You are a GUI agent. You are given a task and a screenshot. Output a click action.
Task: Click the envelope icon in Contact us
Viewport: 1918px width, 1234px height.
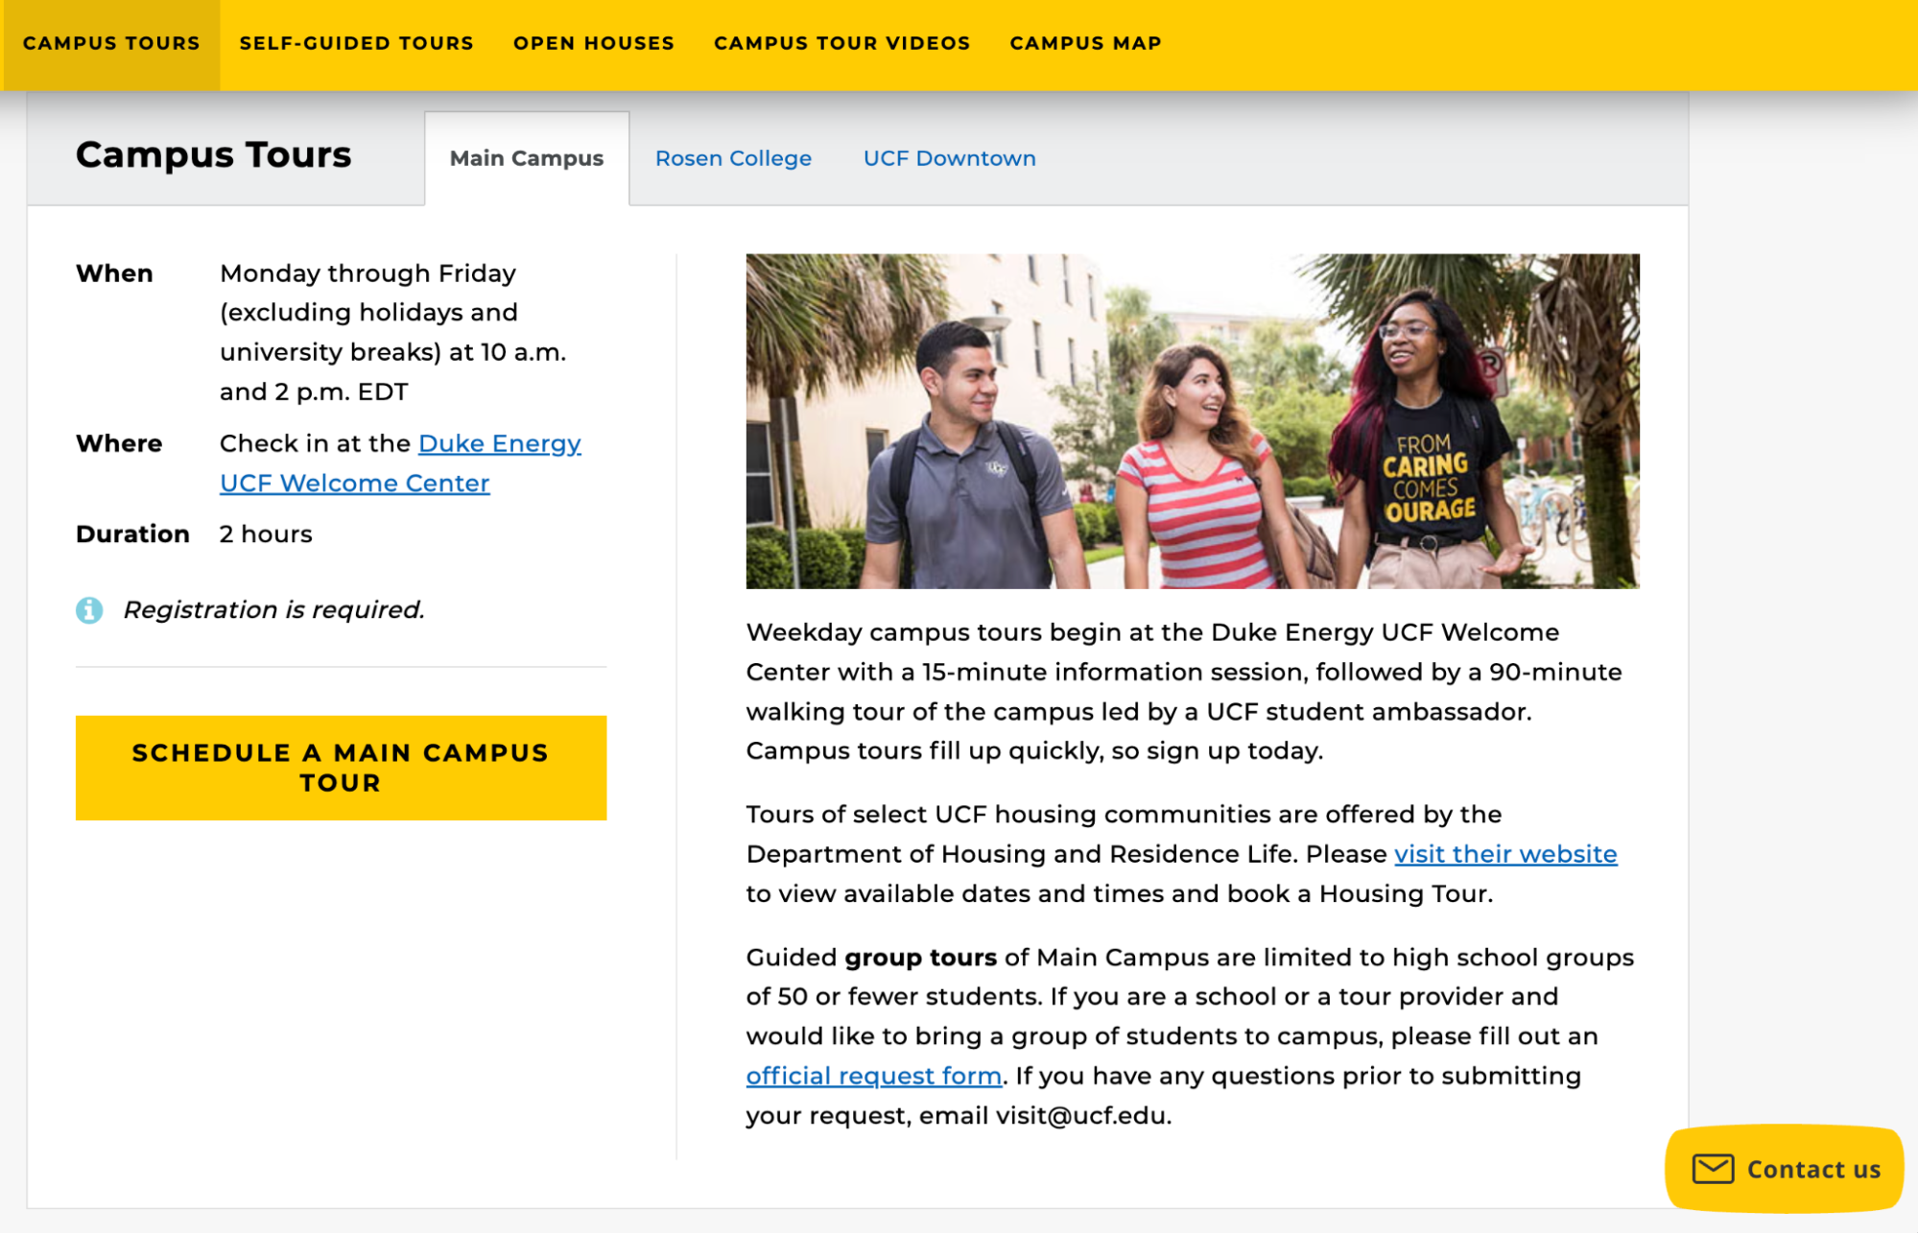tap(1712, 1168)
